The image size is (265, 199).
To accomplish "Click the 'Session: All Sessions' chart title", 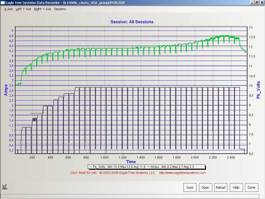I will click(132, 22).
